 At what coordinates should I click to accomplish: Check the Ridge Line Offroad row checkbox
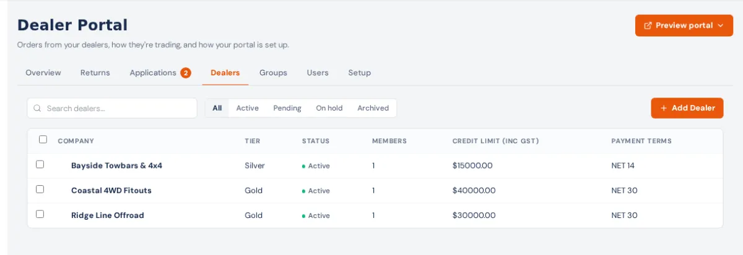[40, 214]
